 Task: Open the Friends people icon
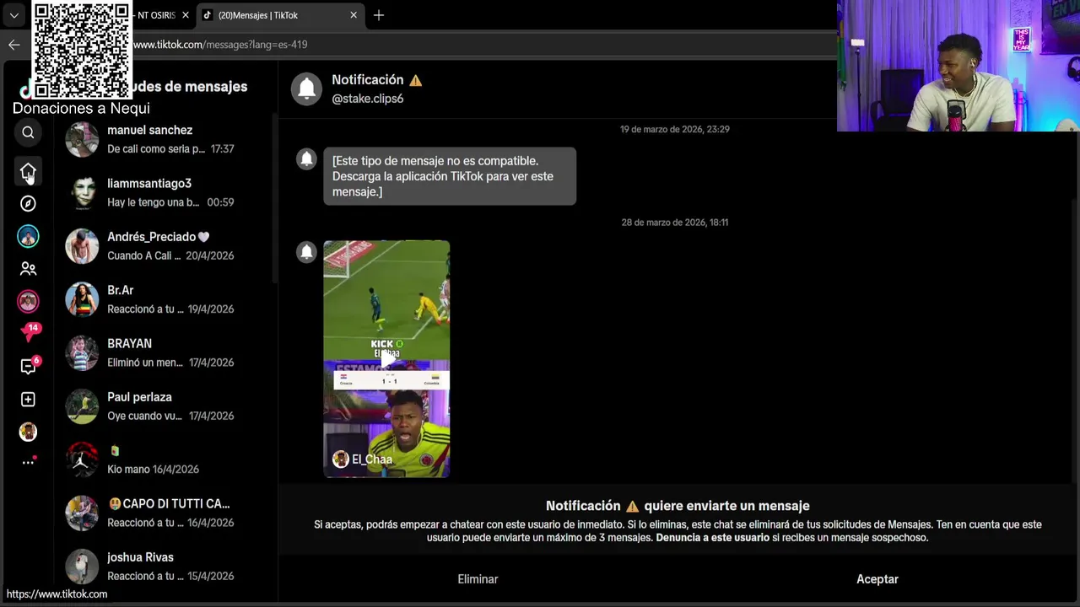pyautogui.click(x=28, y=269)
